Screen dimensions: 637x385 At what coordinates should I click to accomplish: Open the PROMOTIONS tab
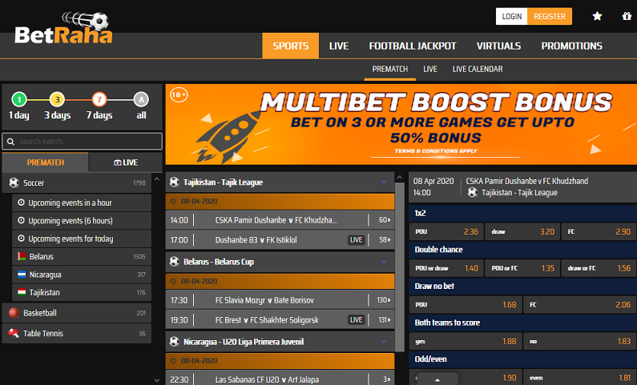click(x=571, y=46)
